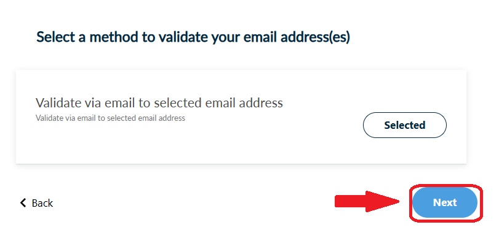Image resolution: width=499 pixels, height=230 pixels.
Task: Click the red arrow pointing to Next
Action: 367,201
